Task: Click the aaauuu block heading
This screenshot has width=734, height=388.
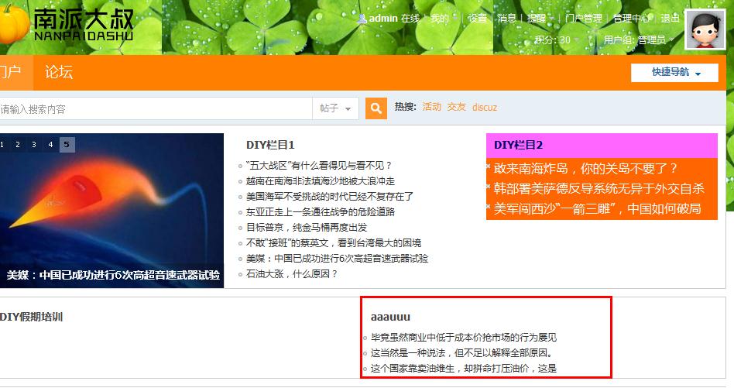Action: coord(390,317)
